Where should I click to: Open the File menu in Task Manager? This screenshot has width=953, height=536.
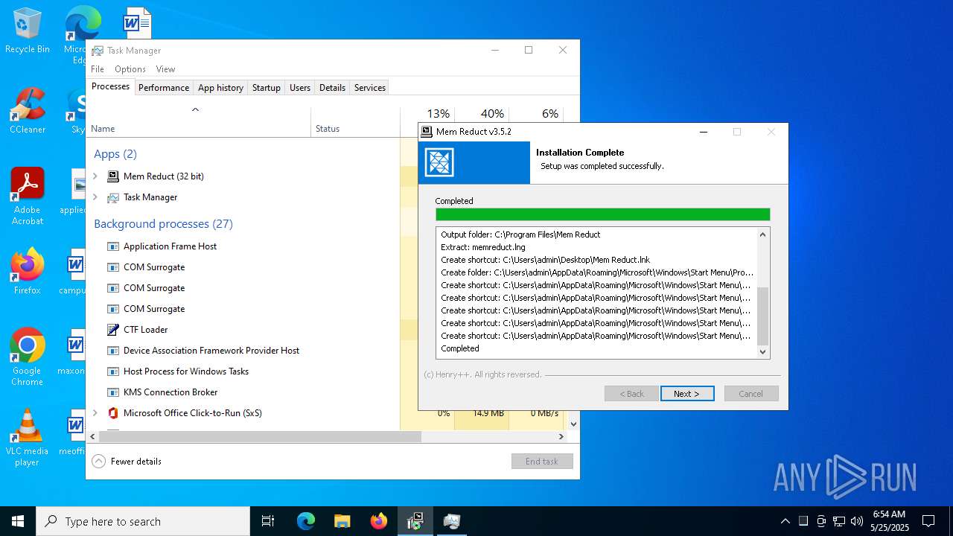(x=98, y=69)
